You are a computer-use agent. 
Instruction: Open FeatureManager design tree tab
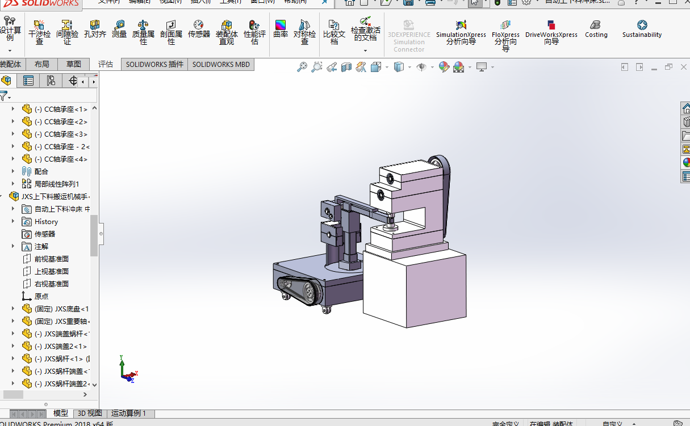pyautogui.click(x=6, y=81)
